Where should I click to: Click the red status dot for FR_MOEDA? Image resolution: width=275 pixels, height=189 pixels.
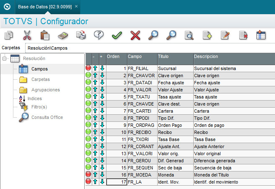tap(88, 174)
